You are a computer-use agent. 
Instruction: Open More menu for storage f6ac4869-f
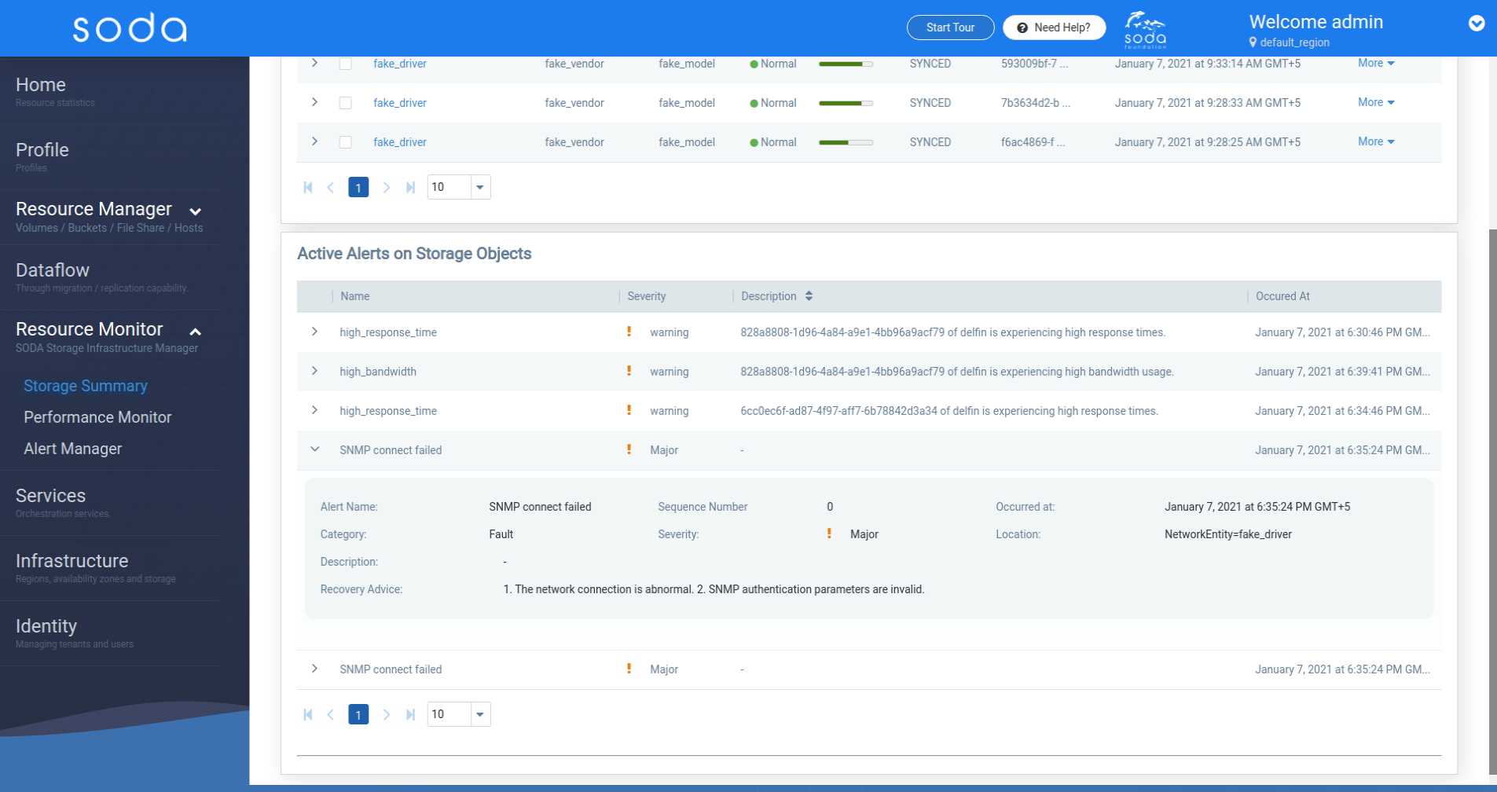tap(1376, 141)
